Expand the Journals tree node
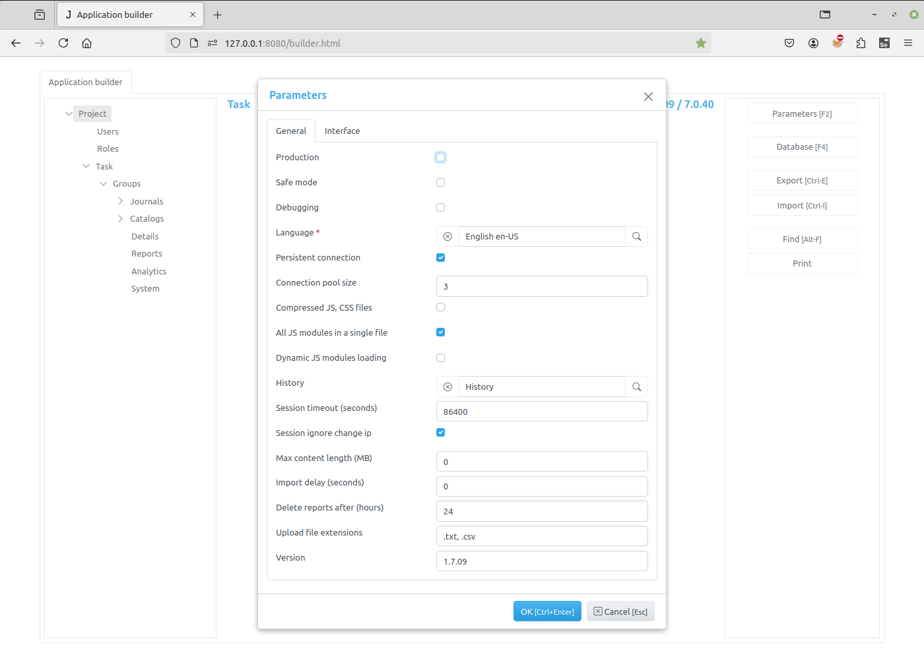This screenshot has height=651, width=924. pyautogui.click(x=119, y=201)
